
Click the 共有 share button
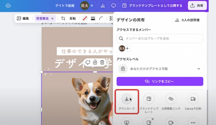click(197, 6)
